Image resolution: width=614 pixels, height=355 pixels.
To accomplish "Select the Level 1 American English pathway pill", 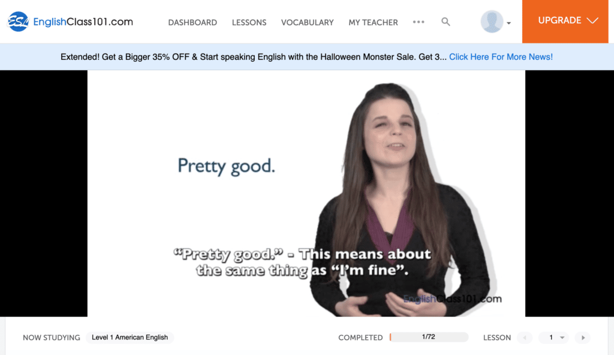I will point(130,338).
